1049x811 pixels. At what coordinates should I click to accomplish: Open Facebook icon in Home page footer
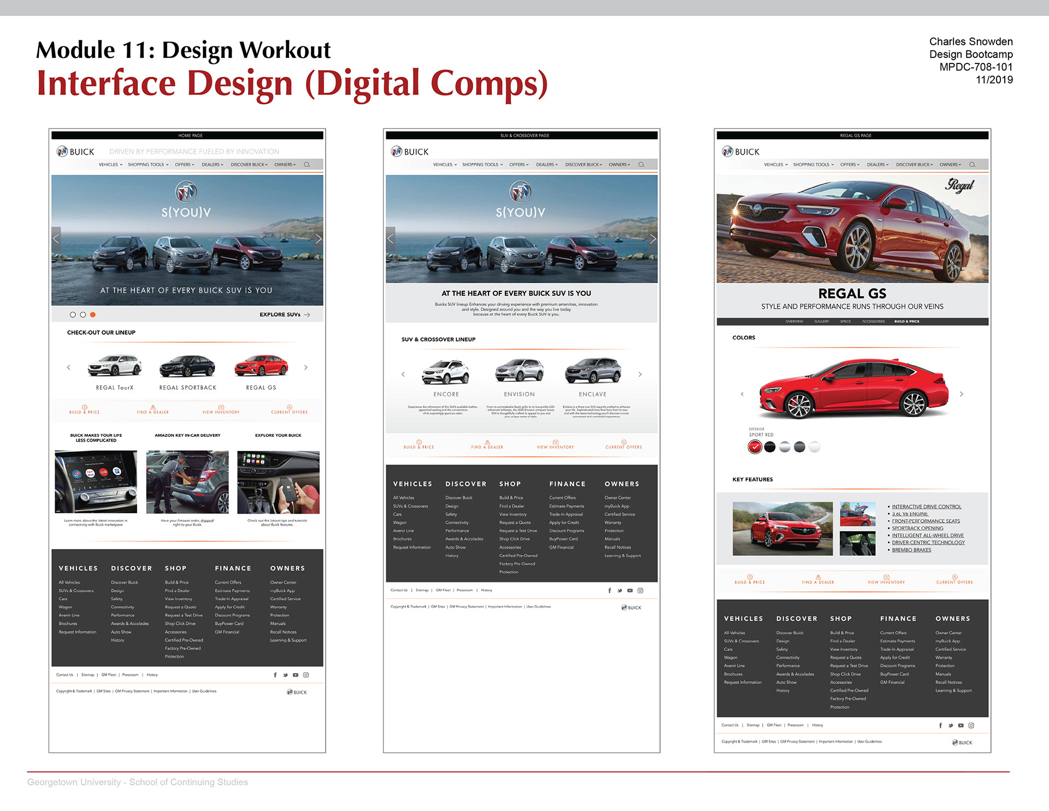click(x=275, y=675)
